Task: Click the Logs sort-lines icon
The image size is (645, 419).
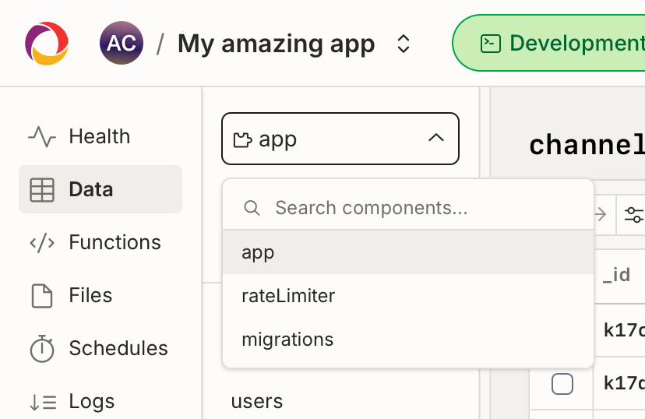Action: [x=43, y=402]
